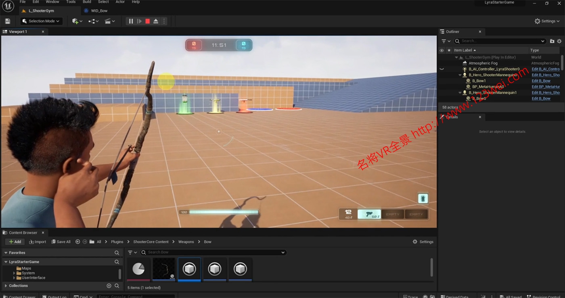Click the green Add button in Content Browser
Image resolution: width=565 pixels, height=298 pixels.
[15, 242]
